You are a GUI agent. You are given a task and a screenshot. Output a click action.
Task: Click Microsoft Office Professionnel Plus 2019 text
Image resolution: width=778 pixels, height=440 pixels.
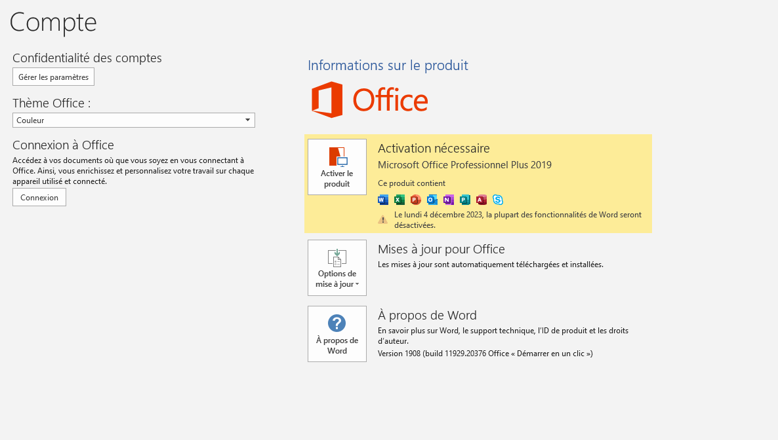click(464, 164)
